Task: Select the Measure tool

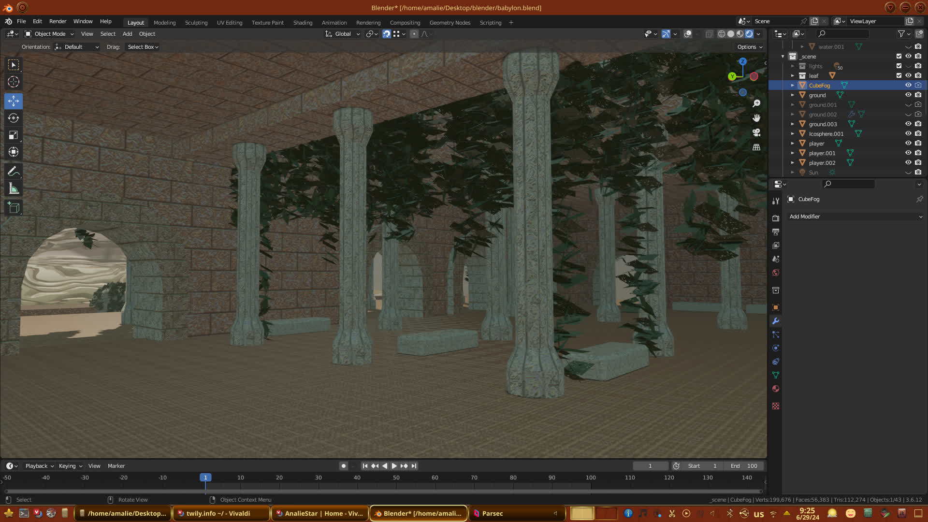Action: click(x=14, y=189)
